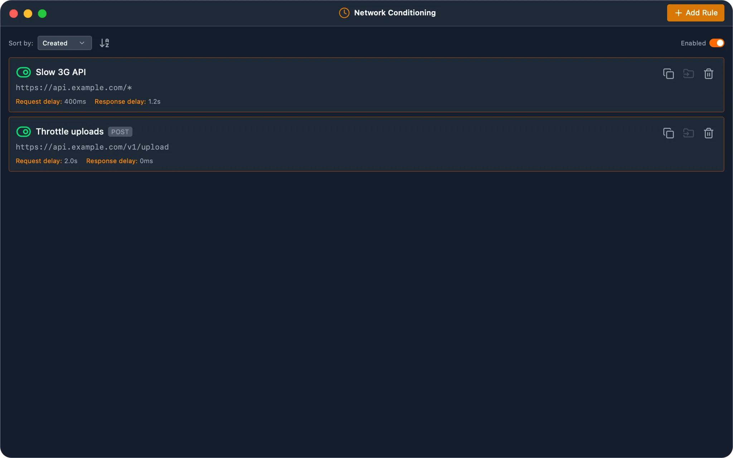Toggle the A-Z sort order icon

point(104,43)
